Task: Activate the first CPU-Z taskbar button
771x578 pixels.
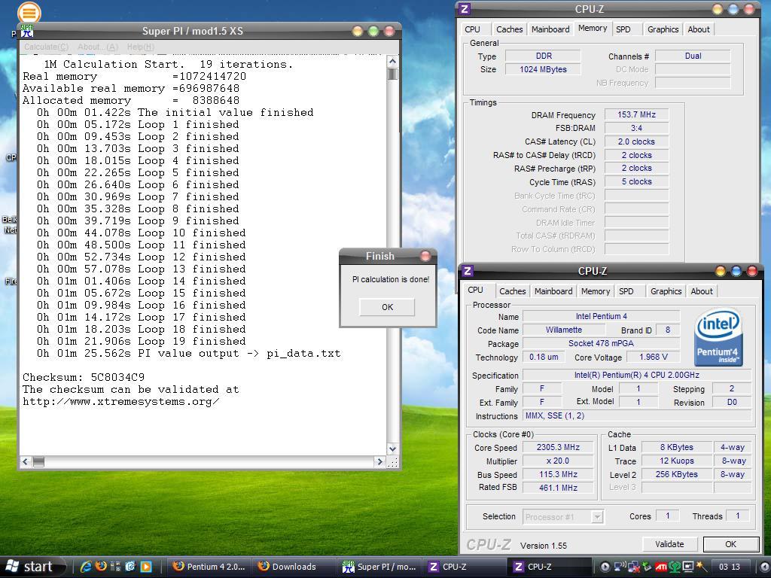Action: pyautogui.click(x=464, y=567)
